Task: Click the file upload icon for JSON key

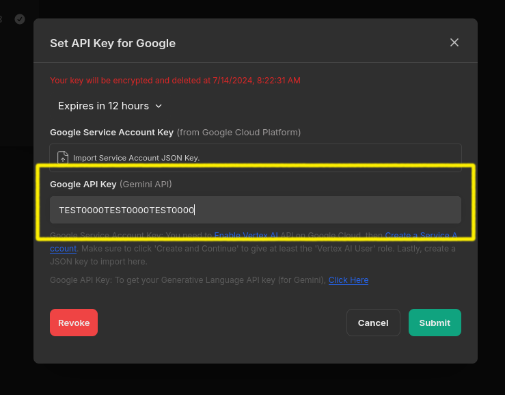Action: coord(63,158)
